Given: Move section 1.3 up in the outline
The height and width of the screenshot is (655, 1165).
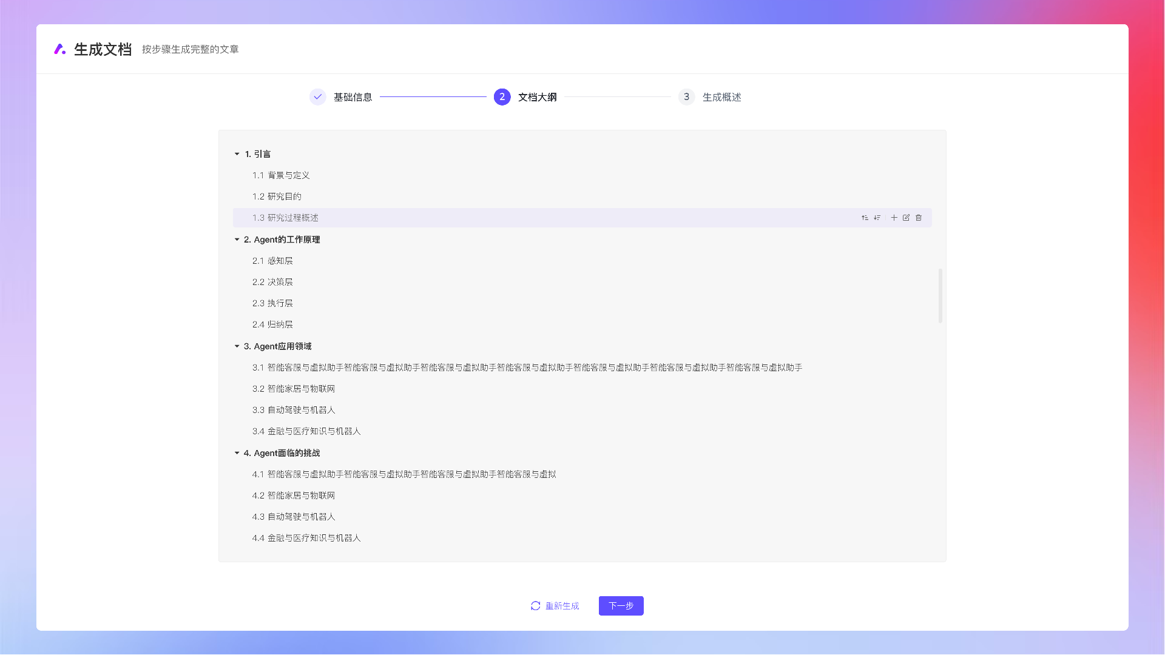Looking at the screenshot, I should (x=865, y=218).
